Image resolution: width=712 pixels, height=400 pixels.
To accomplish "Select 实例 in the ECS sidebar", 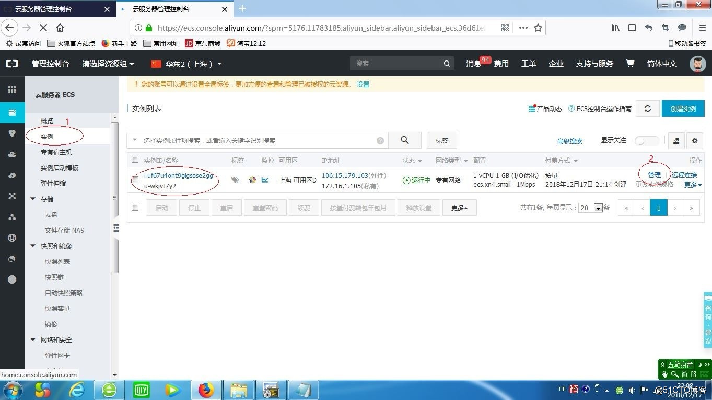I will point(47,136).
